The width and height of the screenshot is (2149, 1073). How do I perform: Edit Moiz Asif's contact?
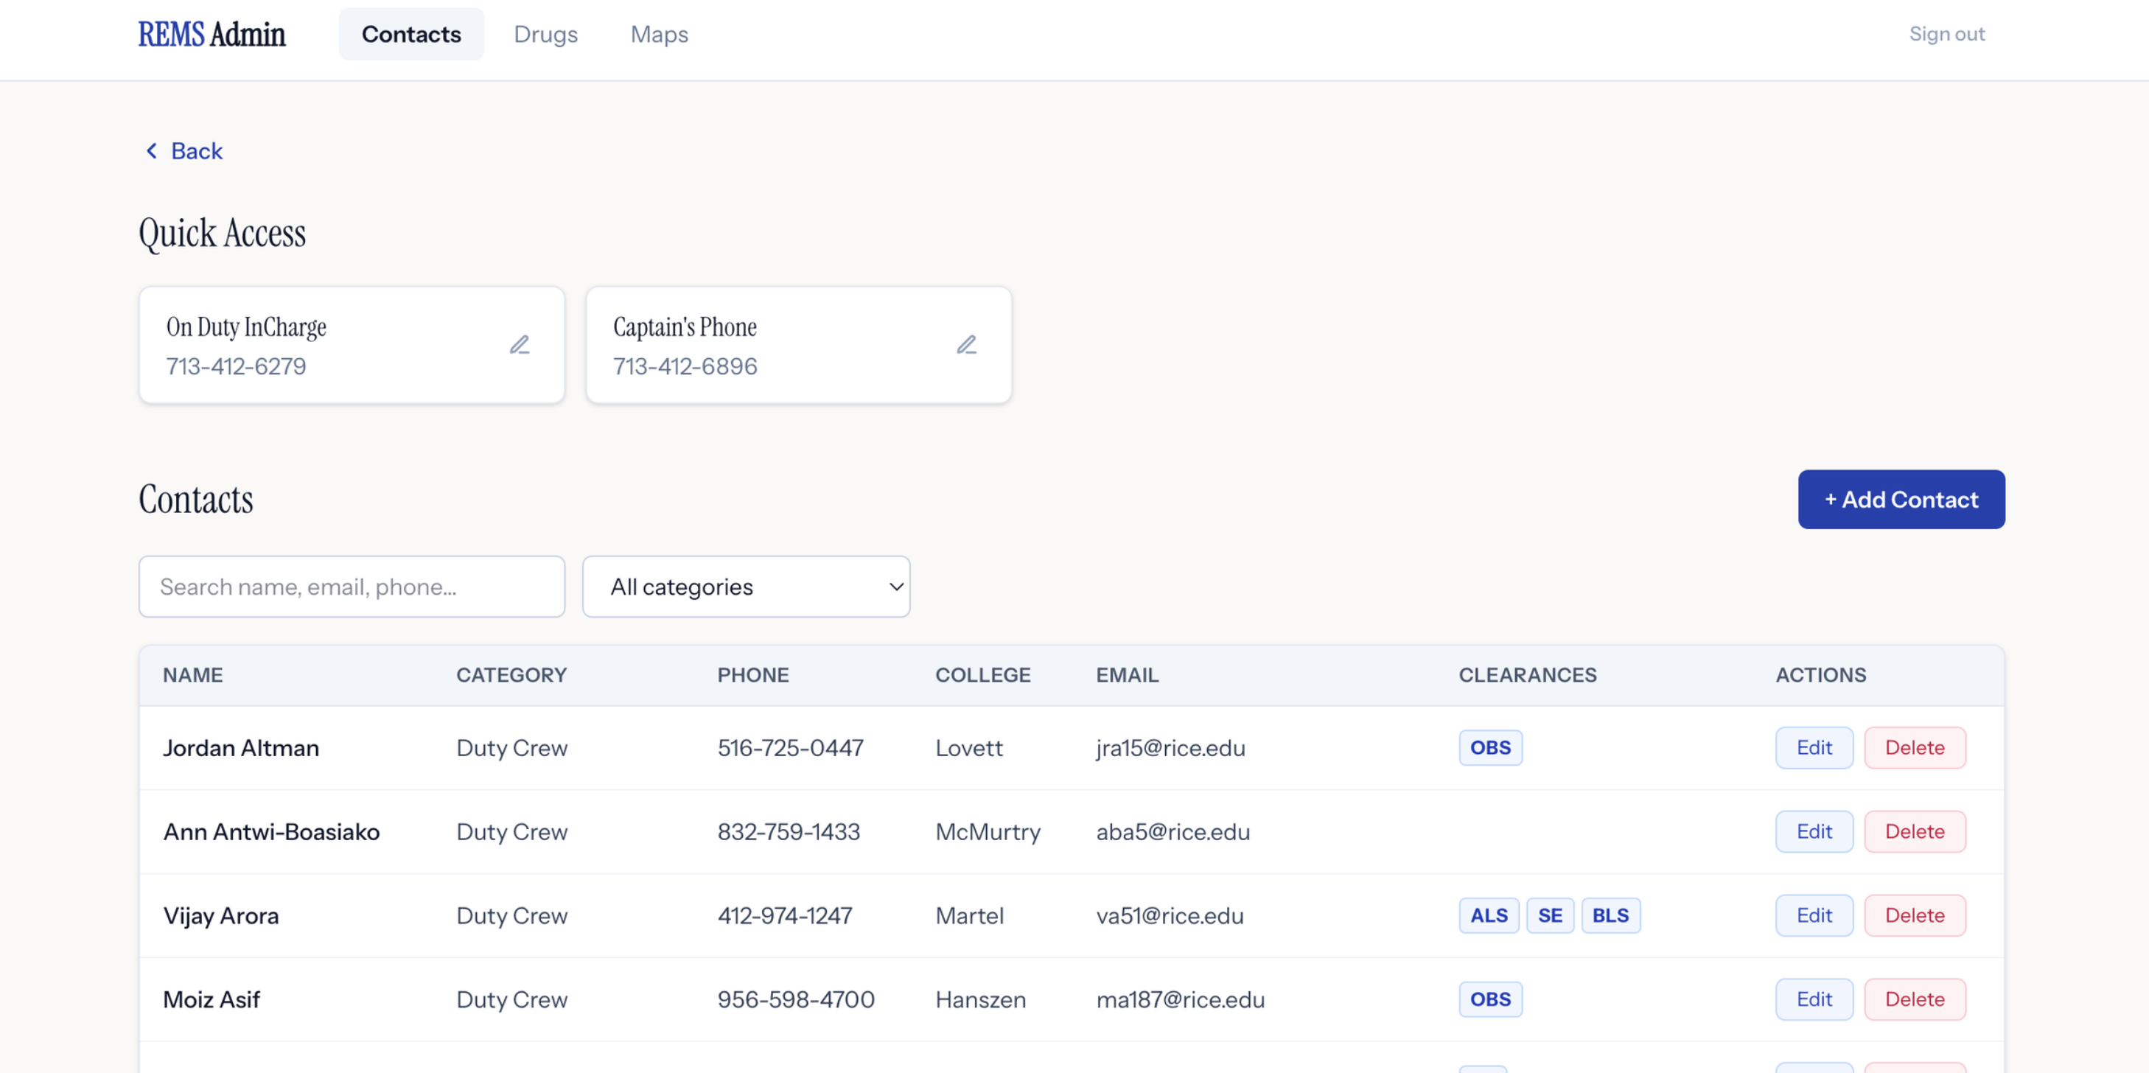coord(1814,999)
